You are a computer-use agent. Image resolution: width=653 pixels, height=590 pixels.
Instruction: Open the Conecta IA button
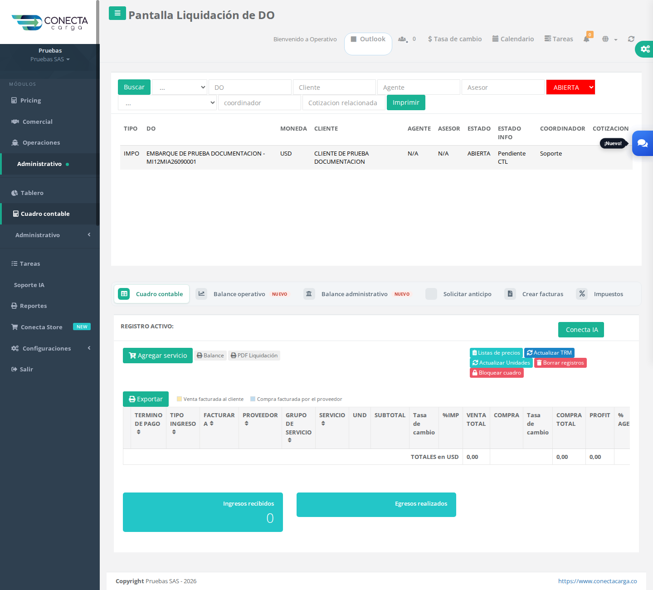click(581, 330)
